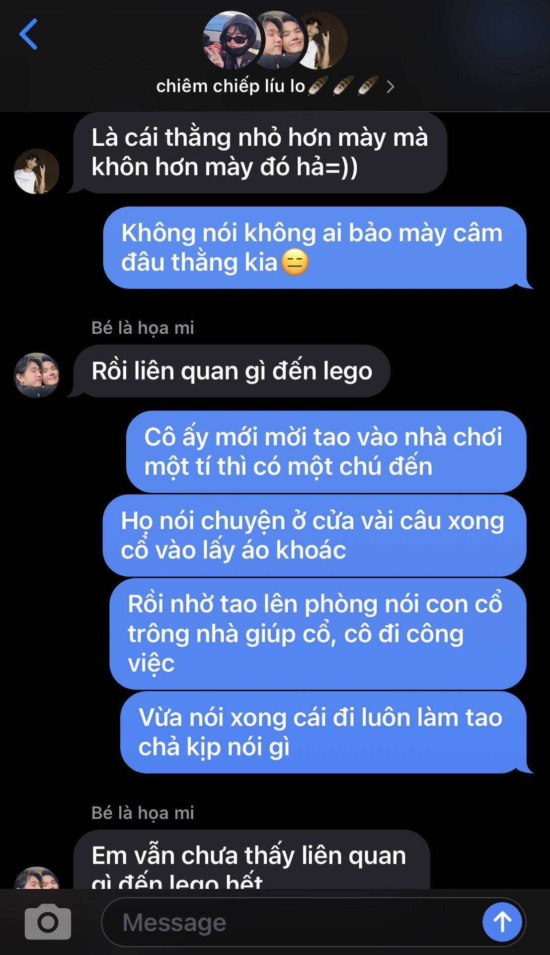Tap avatar beside 'Rồi liên quan gì đến lego'
550x955 pixels.
coord(36,375)
